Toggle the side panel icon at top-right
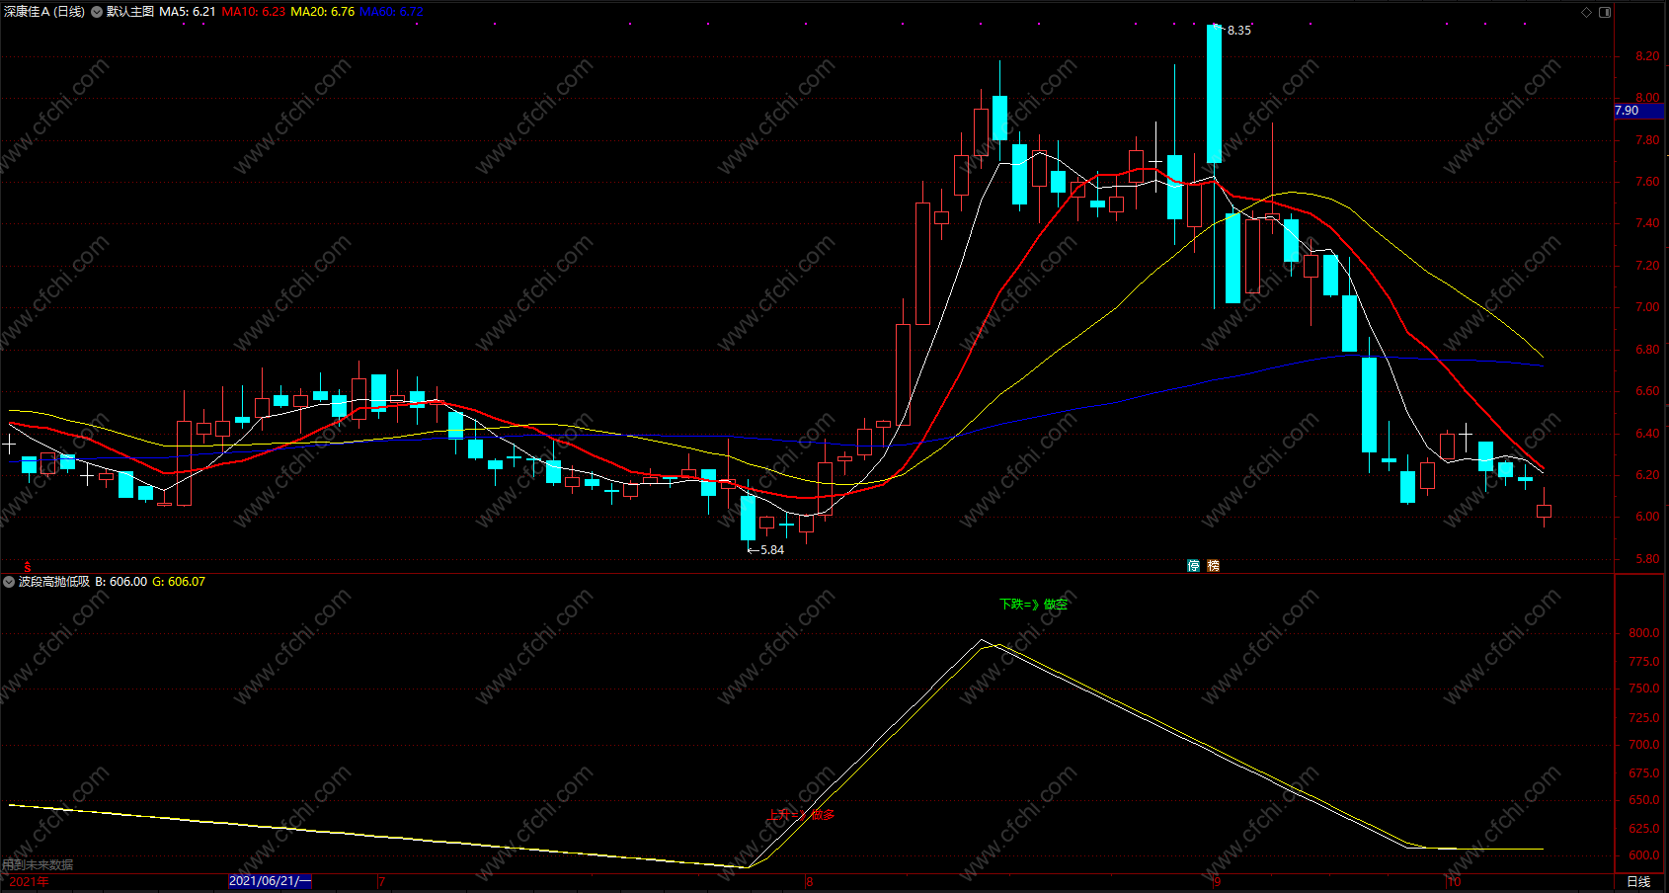The image size is (1669, 893). pyautogui.click(x=1605, y=12)
